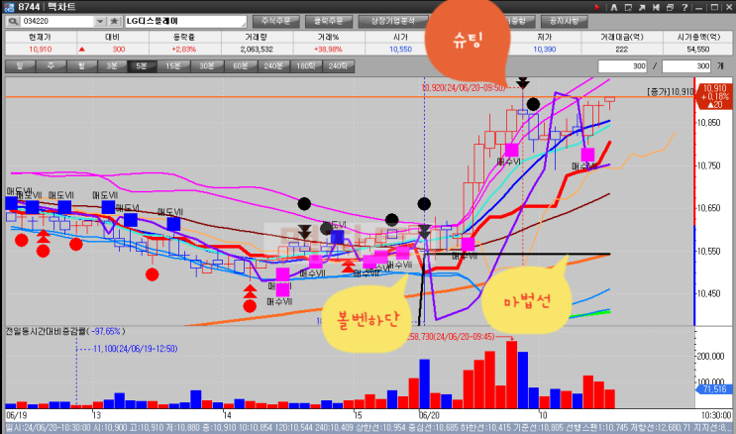This screenshot has width=736, height=434.
Task: Click the 10,850 price axis label
Action: point(709,123)
